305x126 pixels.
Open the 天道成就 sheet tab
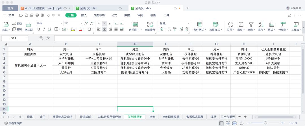click(x=85, y=117)
